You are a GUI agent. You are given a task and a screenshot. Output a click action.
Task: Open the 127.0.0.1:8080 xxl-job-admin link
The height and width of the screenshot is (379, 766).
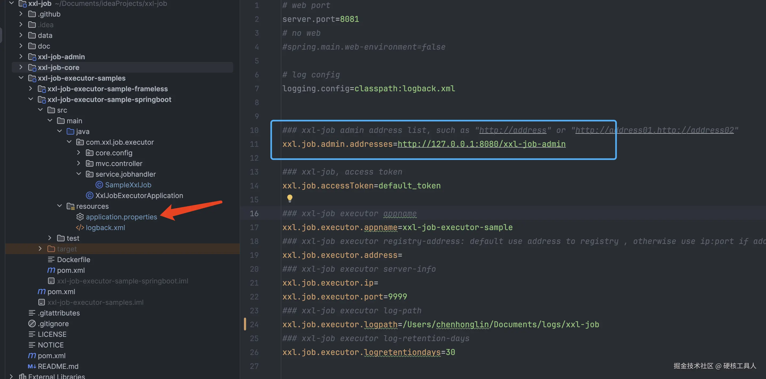pos(481,144)
